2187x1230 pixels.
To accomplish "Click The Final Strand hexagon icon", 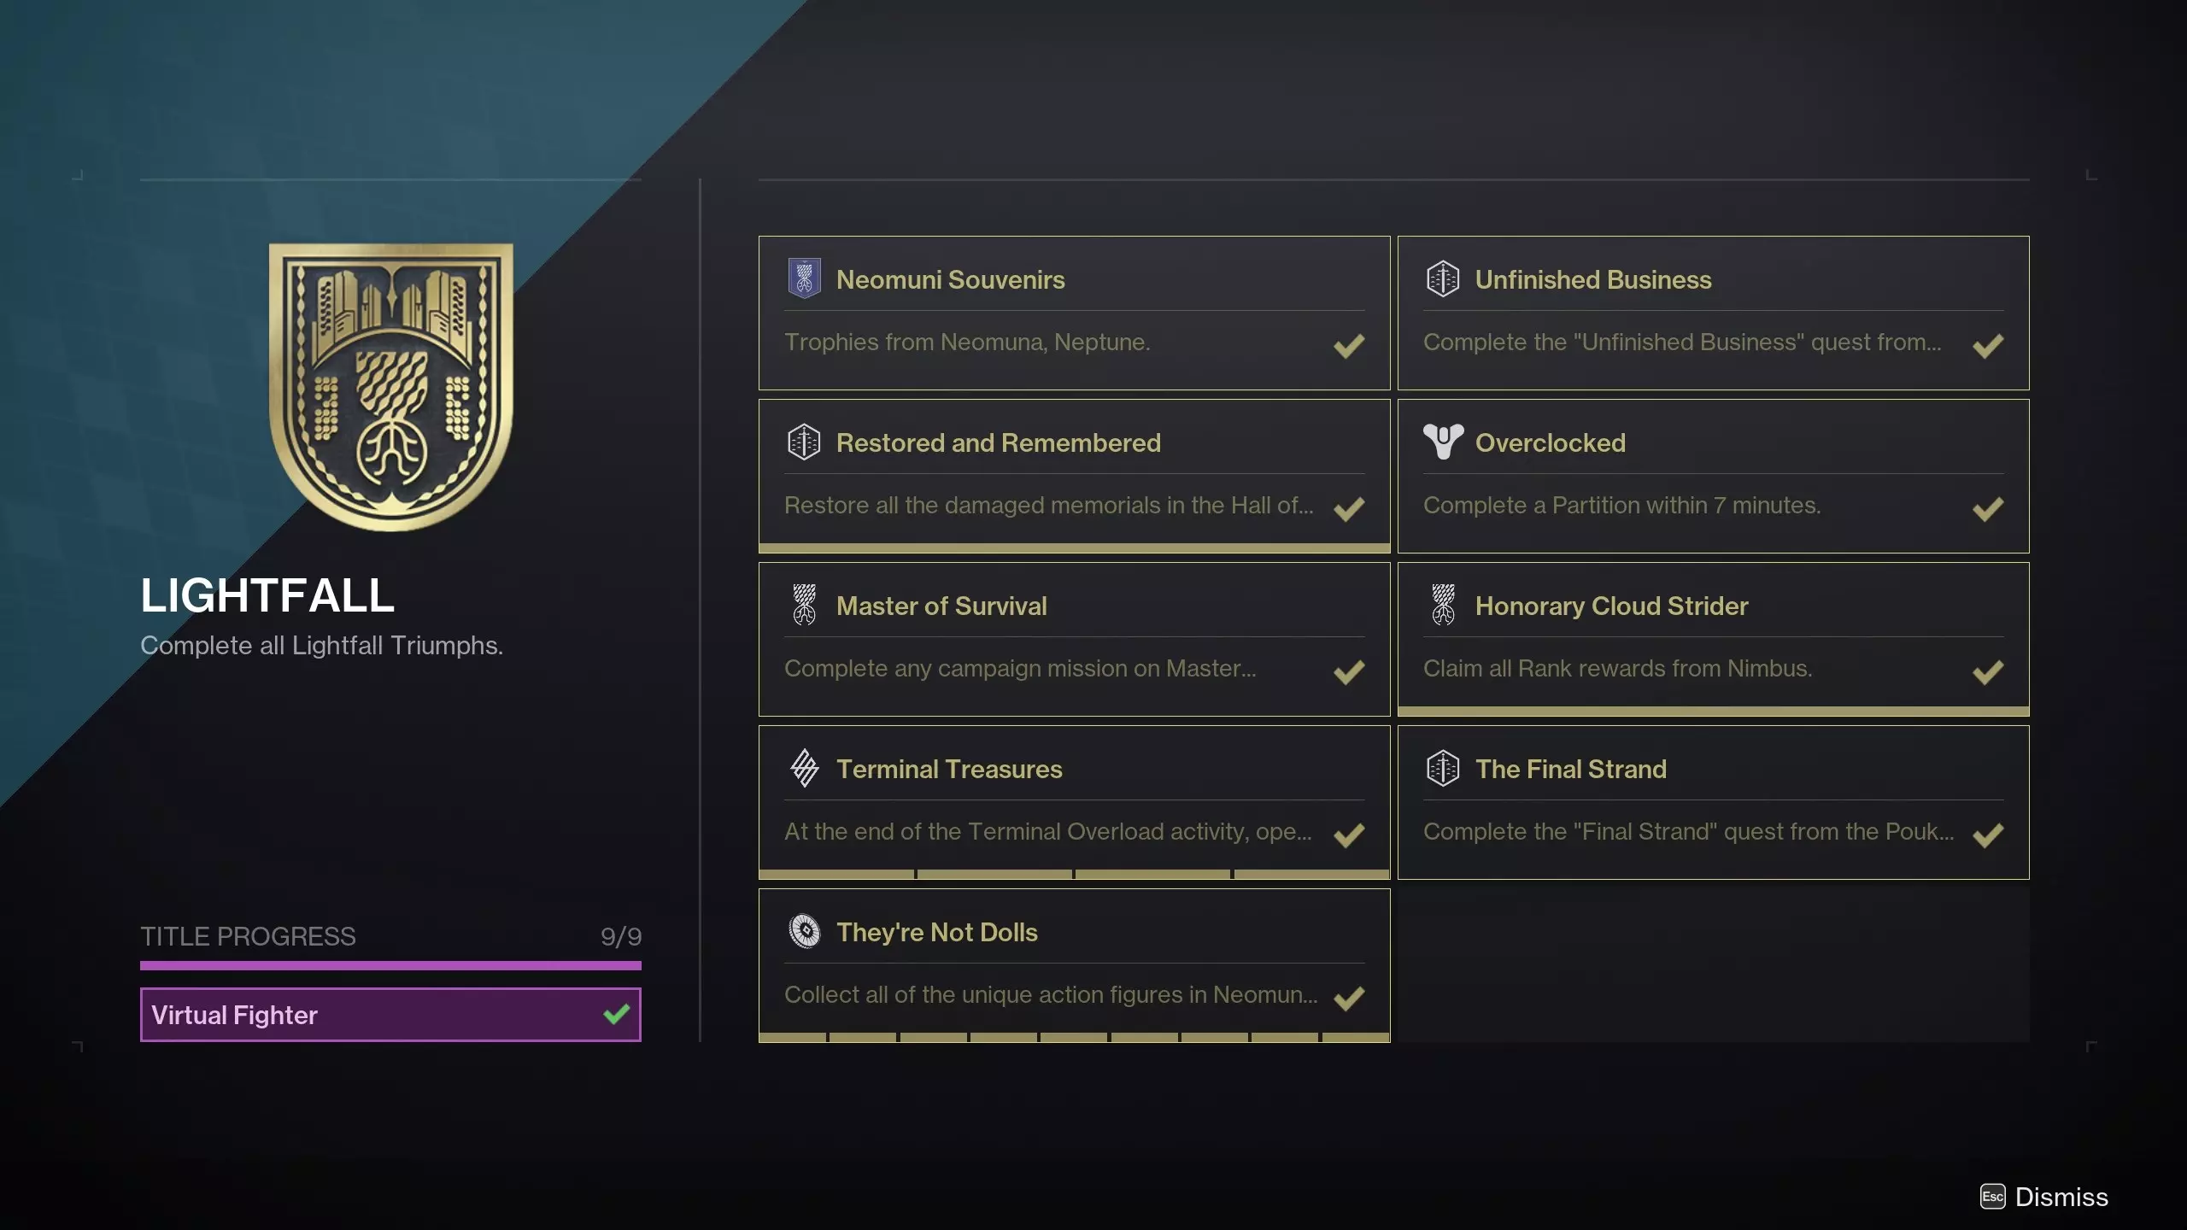I will click(x=1443, y=768).
